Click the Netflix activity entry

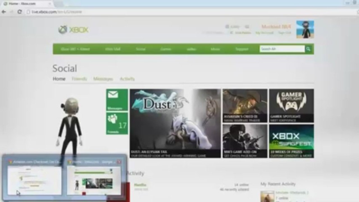pos(140,185)
